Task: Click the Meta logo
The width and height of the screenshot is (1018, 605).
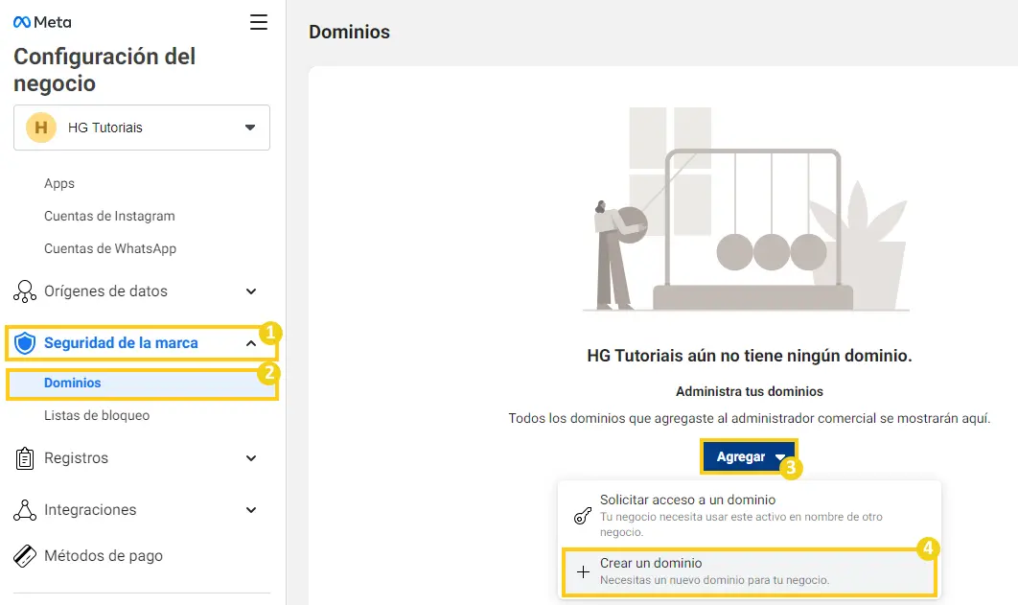Action: click(x=42, y=22)
